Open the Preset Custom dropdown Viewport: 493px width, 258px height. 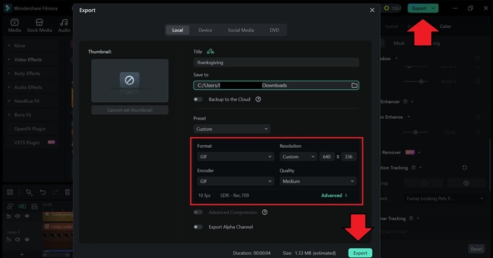tap(232, 129)
